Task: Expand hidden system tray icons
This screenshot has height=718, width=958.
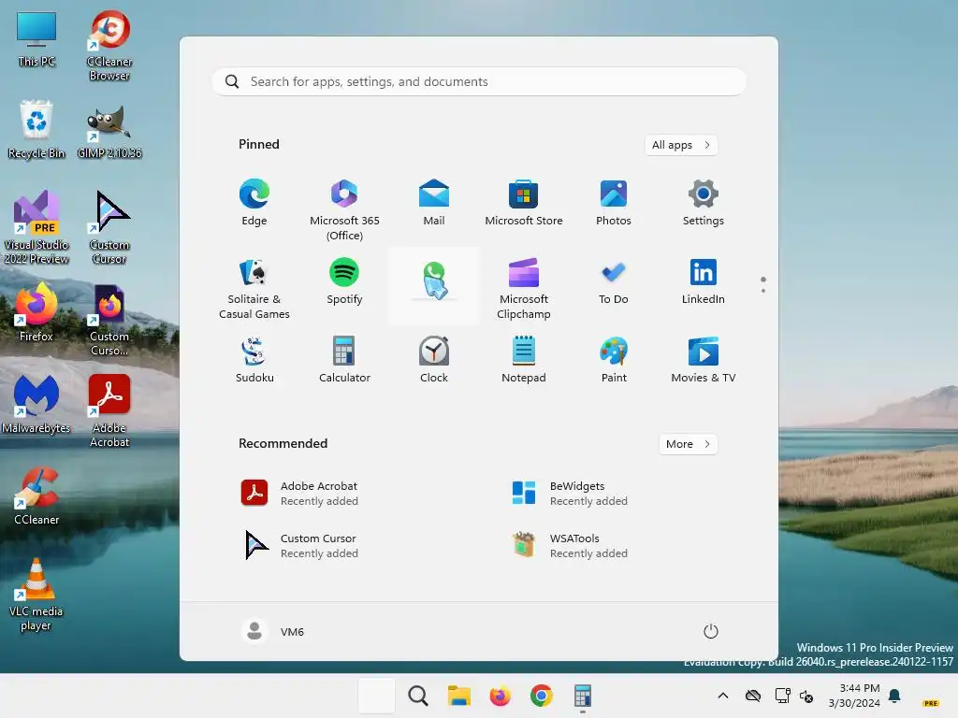Action: point(723,696)
